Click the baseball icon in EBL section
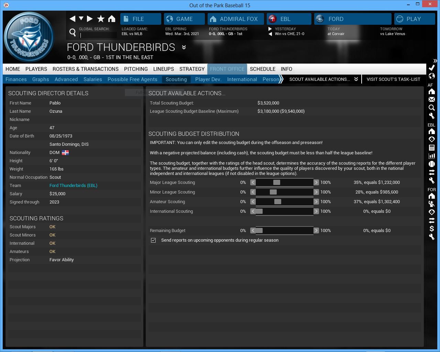The height and width of the screenshot is (352, 440). 432,164
